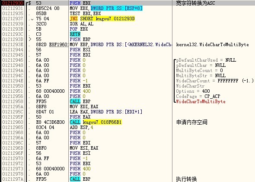
Task: Click the 申请内存空间 comment
Action: (x=192, y=122)
